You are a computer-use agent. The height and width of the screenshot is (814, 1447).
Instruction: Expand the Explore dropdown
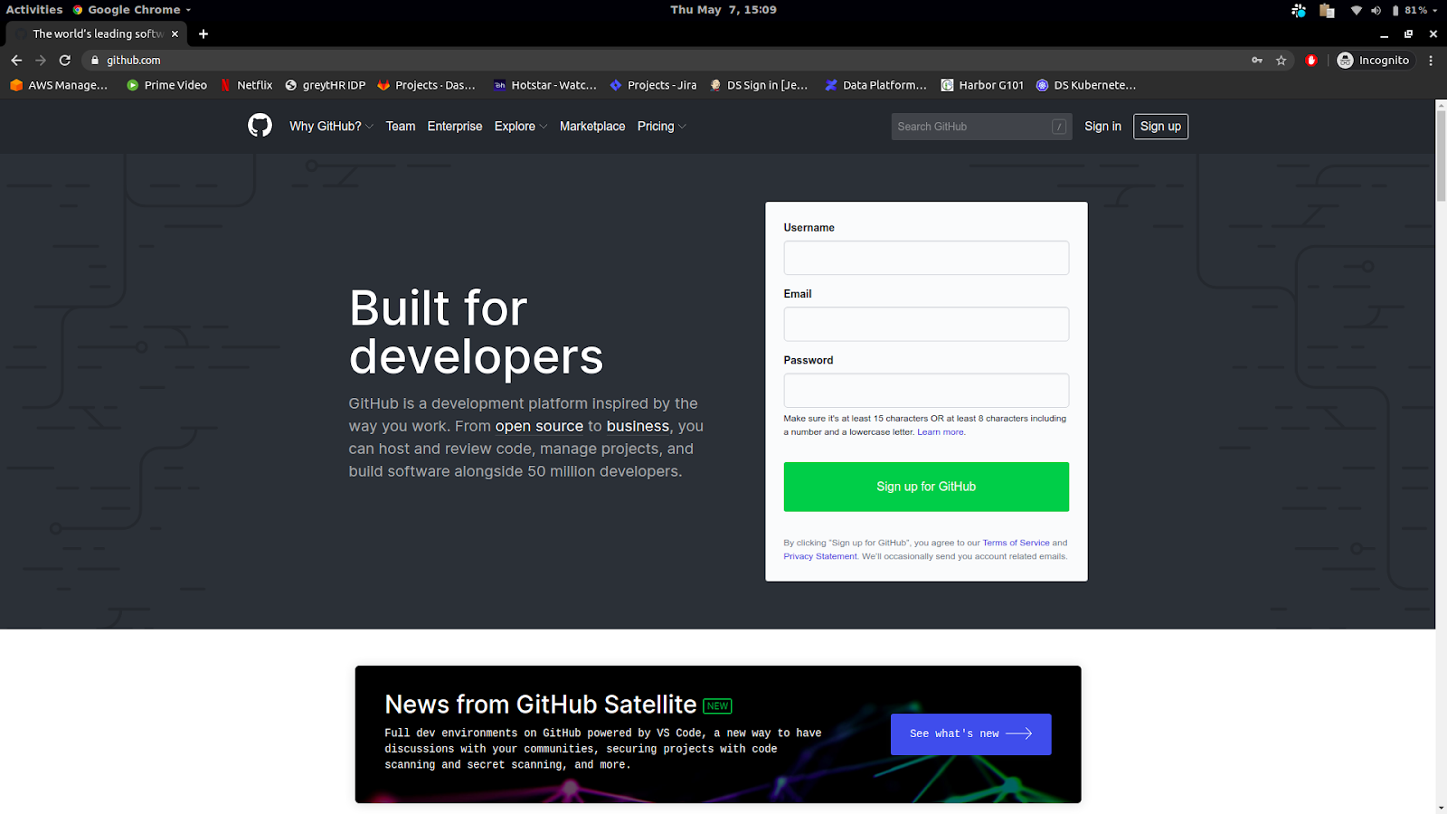click(521, 127)
